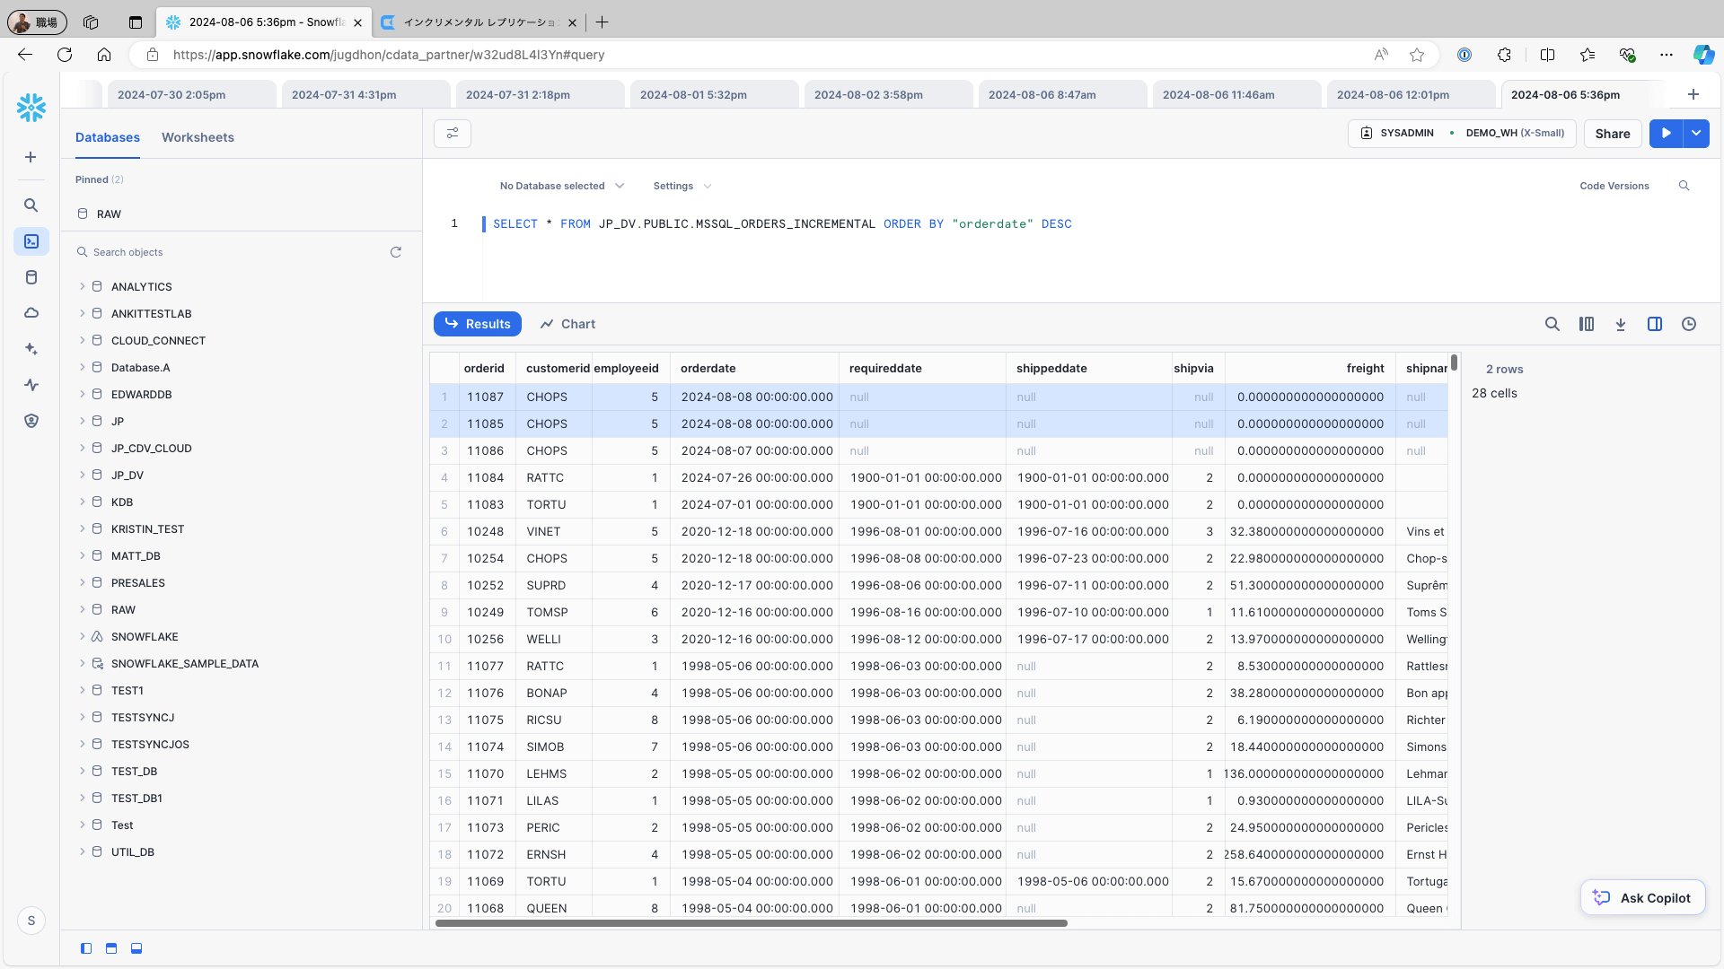Click the horizontal scrollbar of results table
The width and height of the screenshot is (1724, 969).
[x=751, y=923]
